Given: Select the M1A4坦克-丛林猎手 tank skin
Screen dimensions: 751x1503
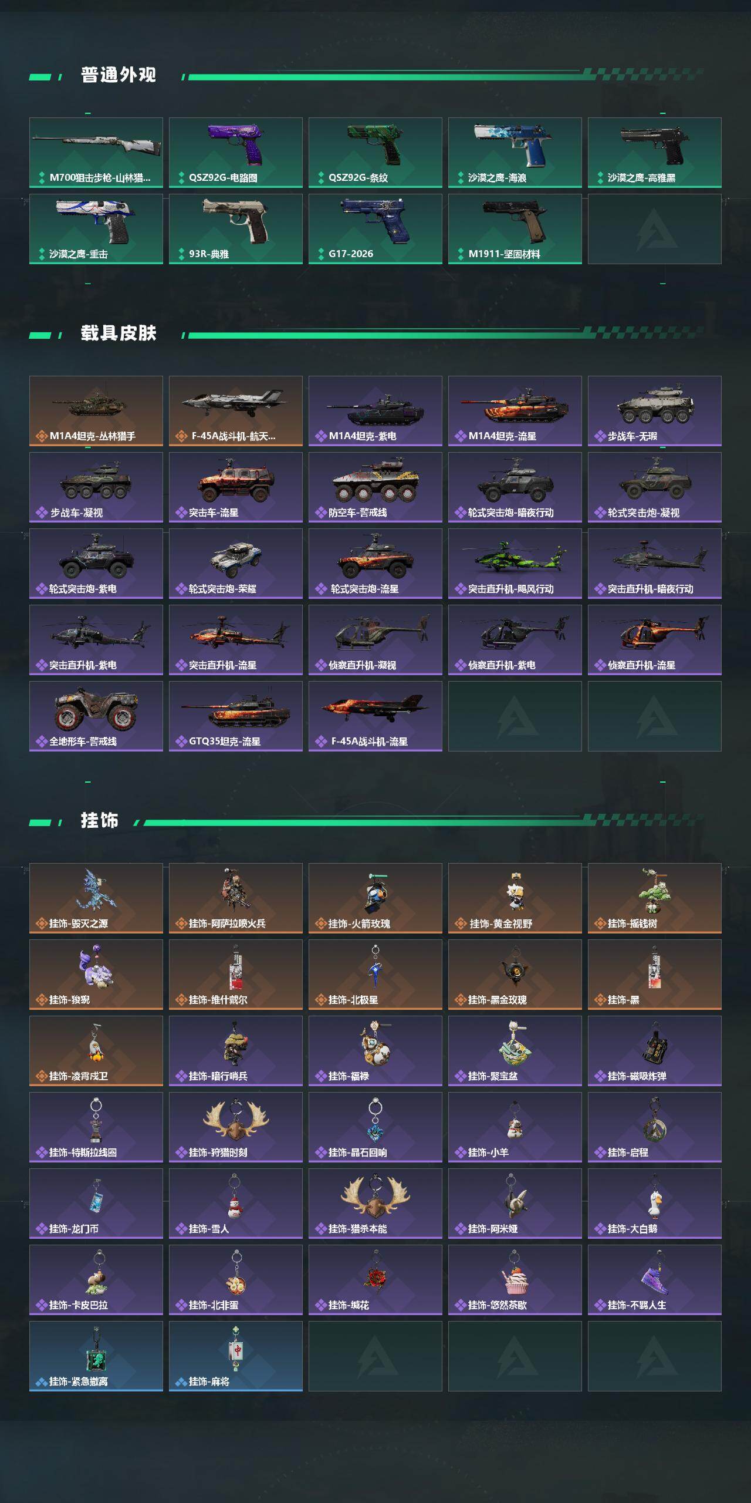Looking at the screenshot, I should [96, 411].
